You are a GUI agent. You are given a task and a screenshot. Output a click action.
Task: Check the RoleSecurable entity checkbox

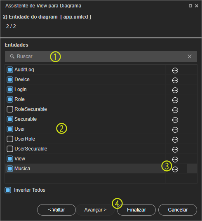[10, 109]
